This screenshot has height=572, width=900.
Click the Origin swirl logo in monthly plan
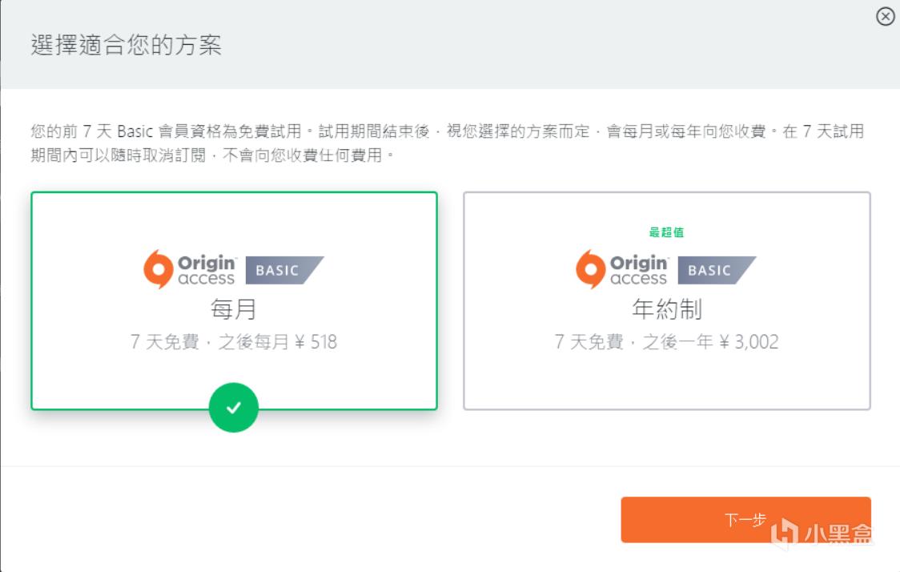coord(158,269)
